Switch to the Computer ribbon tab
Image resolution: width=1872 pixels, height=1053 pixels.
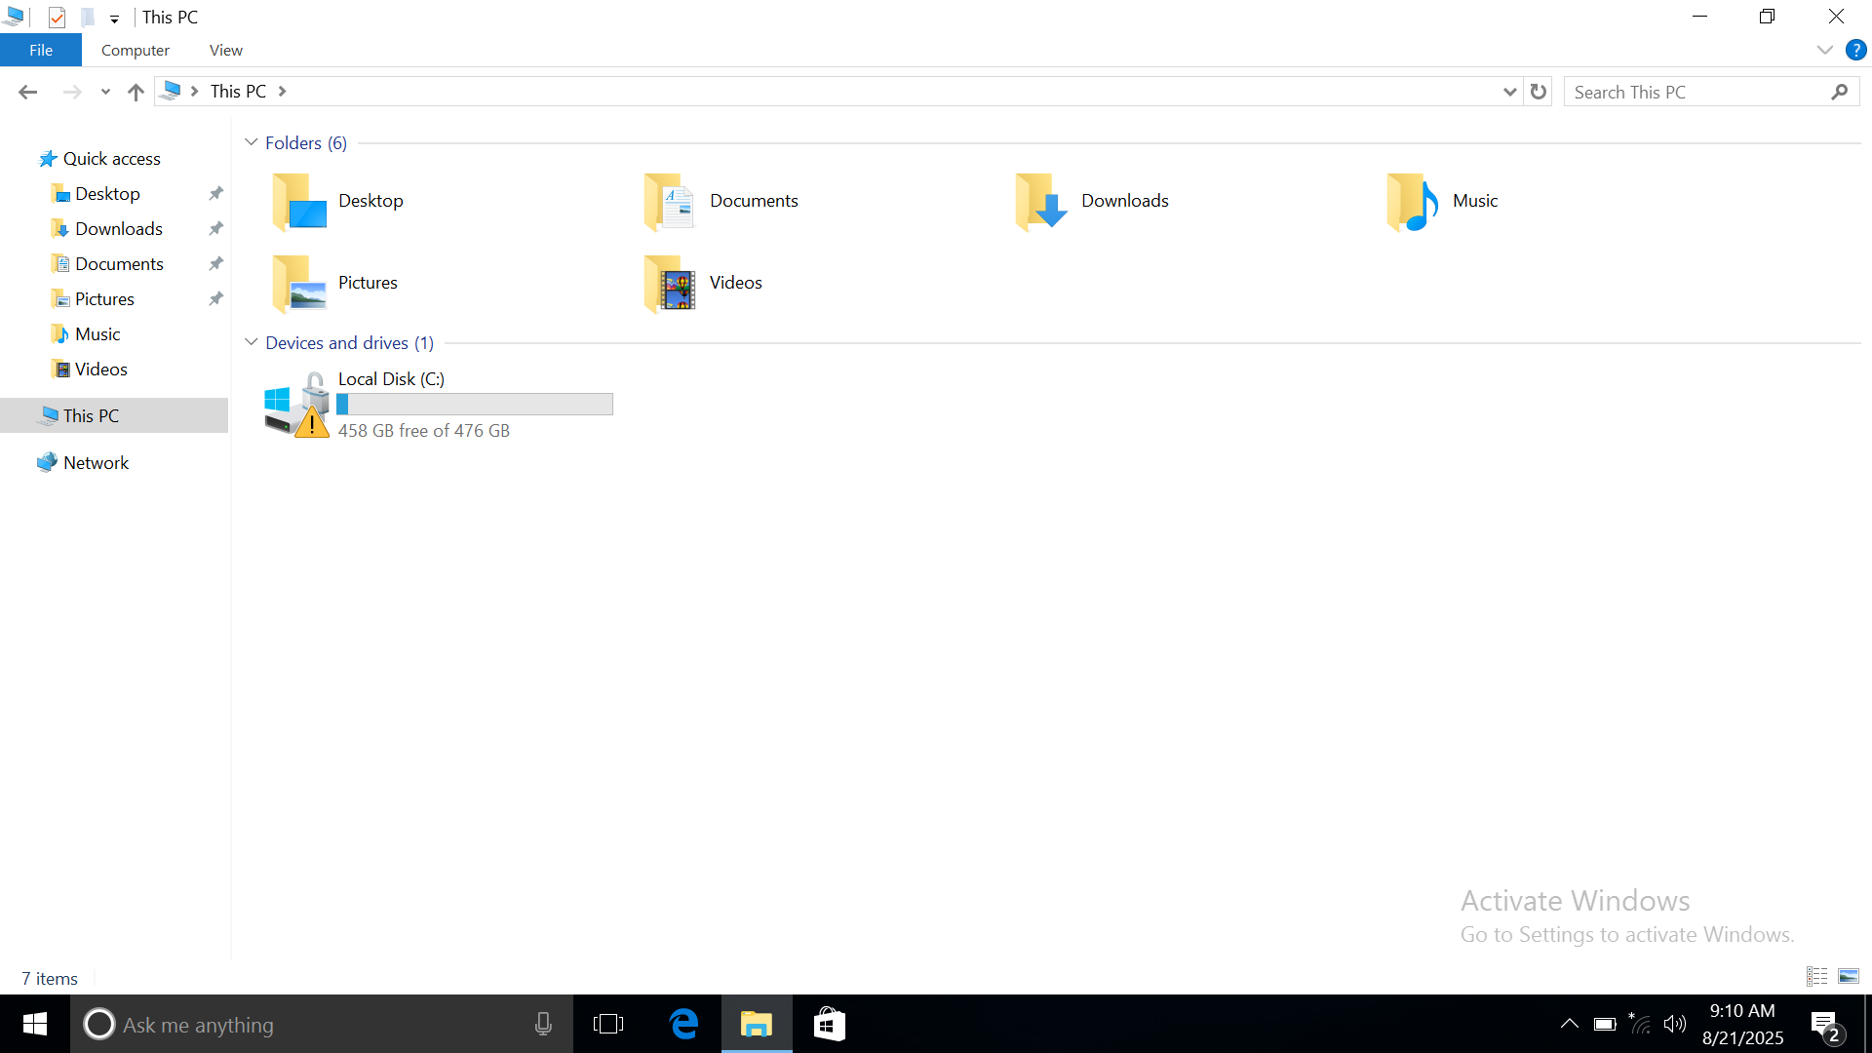tap(136, 50)
